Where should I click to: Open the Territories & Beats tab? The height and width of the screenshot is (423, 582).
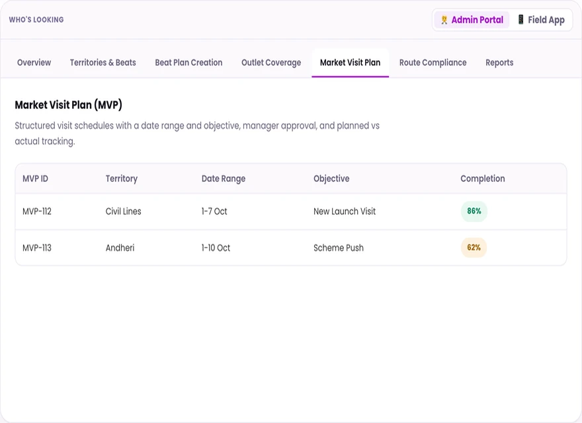click(103, 63)
